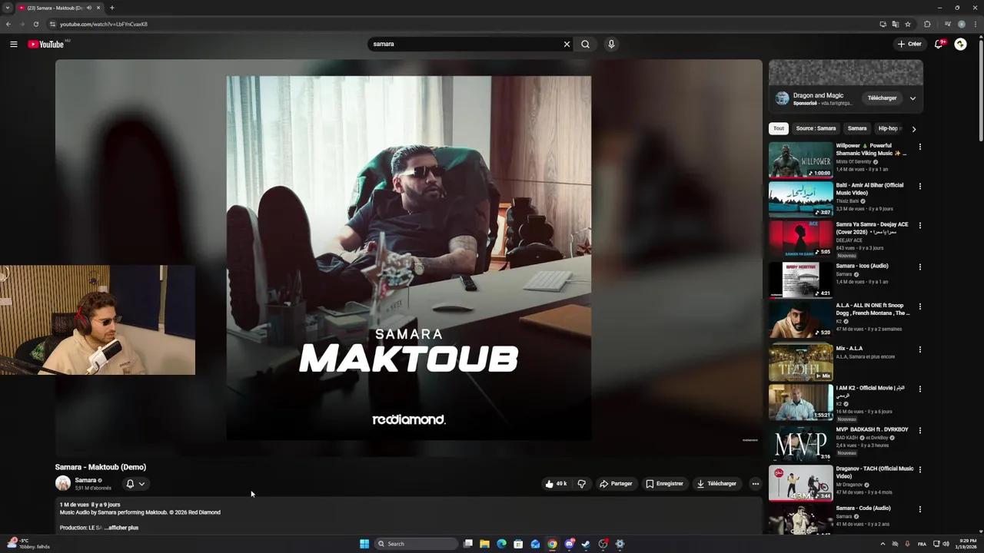The width and height of the screenshot is (984, 553).
Task: Open a new Chrome tab
Action: click(111, 8)
